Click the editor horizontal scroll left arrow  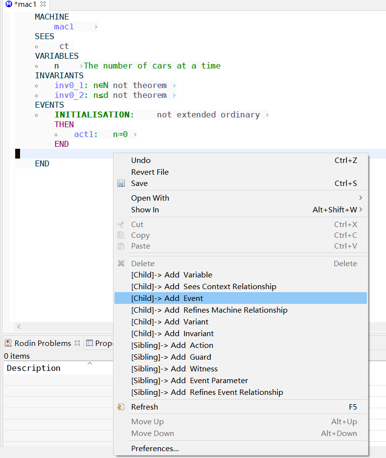click(x=19, y=326)
